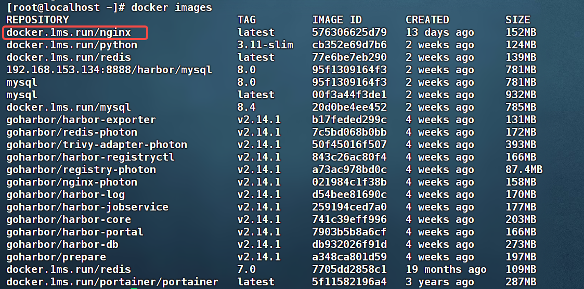This screenshot has height=289, width=584.
Task: Select goharbor/harbor-registryctl repository name
Action: (90, 157)
